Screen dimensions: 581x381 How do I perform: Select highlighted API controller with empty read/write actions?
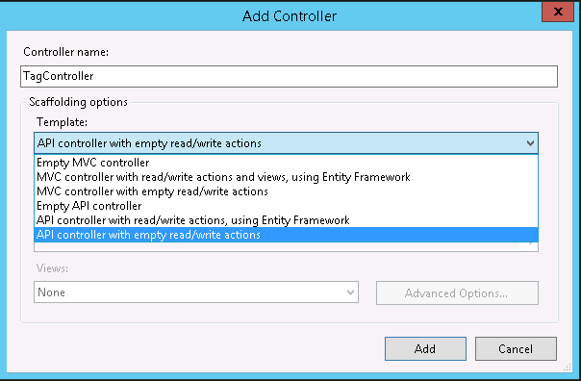286,235
